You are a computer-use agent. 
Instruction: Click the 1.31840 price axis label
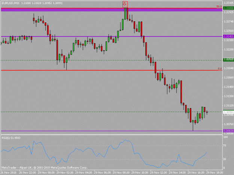(x=229, y=68)
